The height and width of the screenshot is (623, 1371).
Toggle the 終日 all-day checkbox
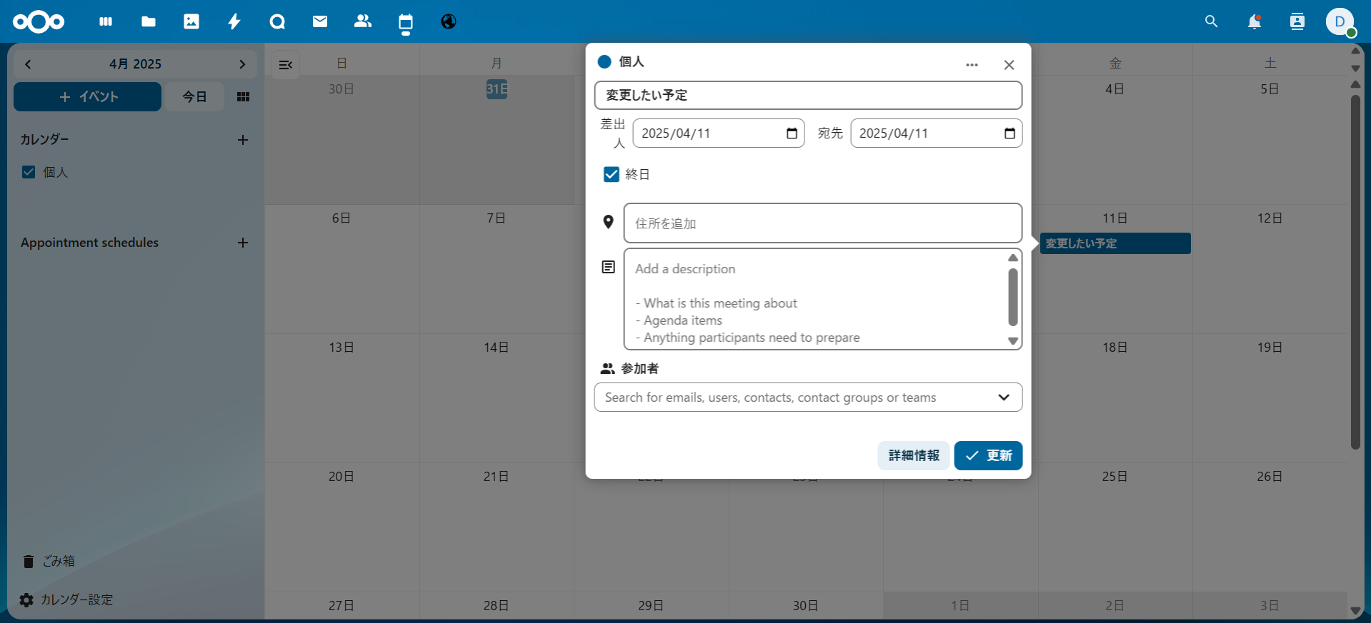[x=612, y=174]
